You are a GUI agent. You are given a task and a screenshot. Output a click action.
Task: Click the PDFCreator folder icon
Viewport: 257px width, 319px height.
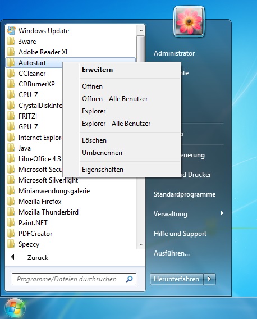tap(11, 233)
